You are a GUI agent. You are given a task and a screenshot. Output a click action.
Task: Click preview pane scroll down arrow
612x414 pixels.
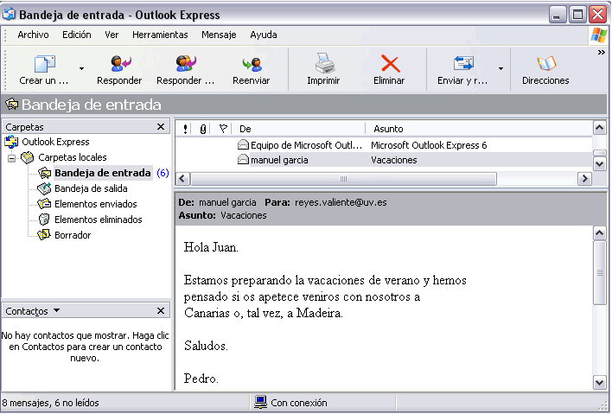point(600,382)
